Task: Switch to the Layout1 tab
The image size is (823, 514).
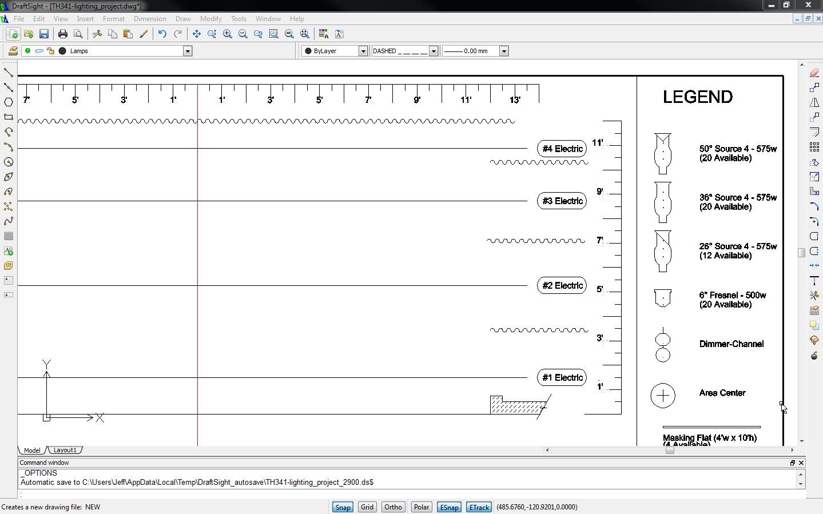Action: coord(65,451)
